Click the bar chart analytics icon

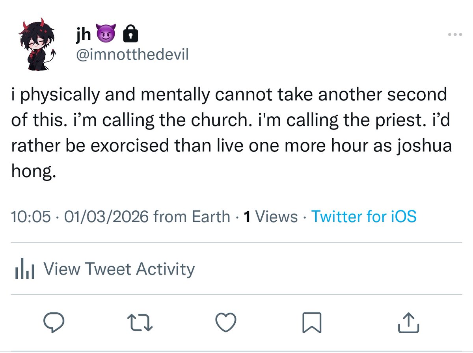24,269
